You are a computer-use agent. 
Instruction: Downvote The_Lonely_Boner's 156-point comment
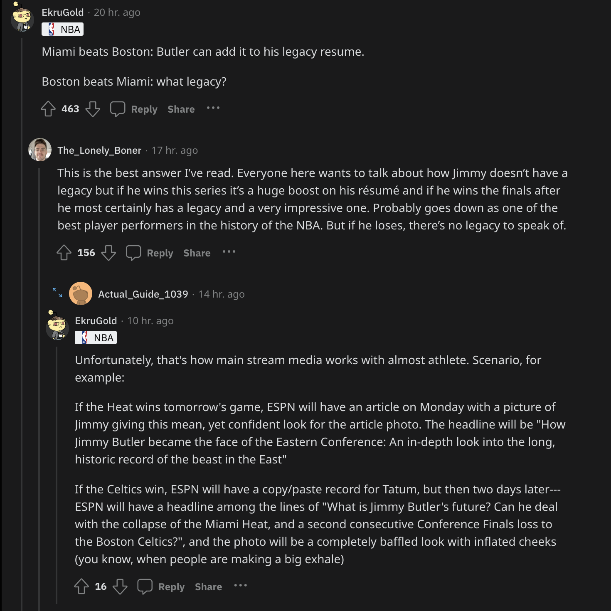108,253
